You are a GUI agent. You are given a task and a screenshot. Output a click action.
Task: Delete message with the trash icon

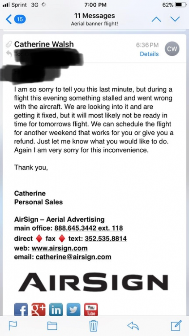coord(93,326)
